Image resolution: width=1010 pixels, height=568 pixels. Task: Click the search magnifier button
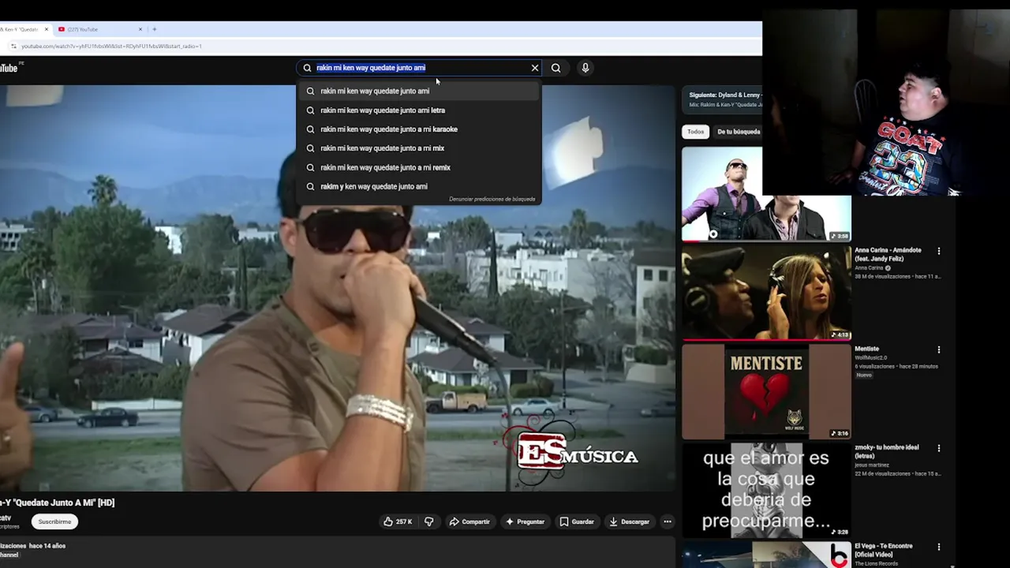[555, 68]
